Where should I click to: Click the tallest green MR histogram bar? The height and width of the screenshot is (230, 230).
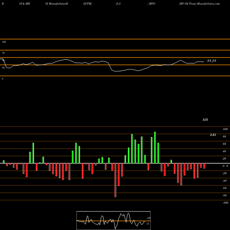(155, 148)
